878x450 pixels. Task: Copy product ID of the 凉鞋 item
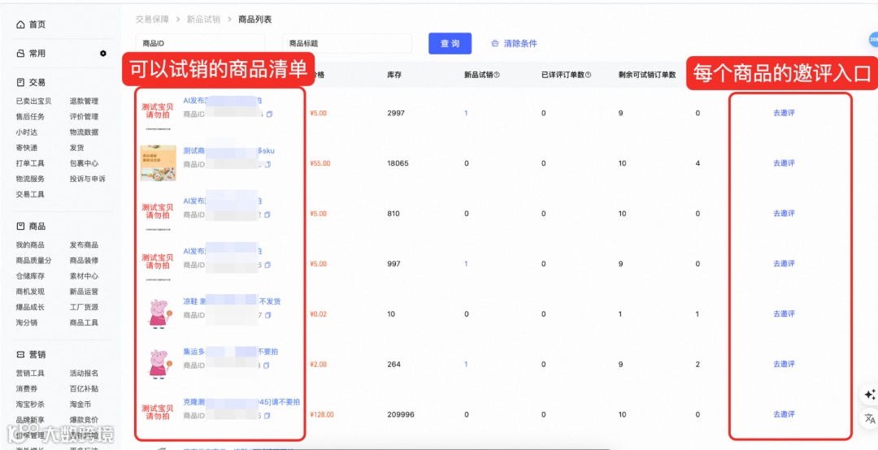point(268,315)
